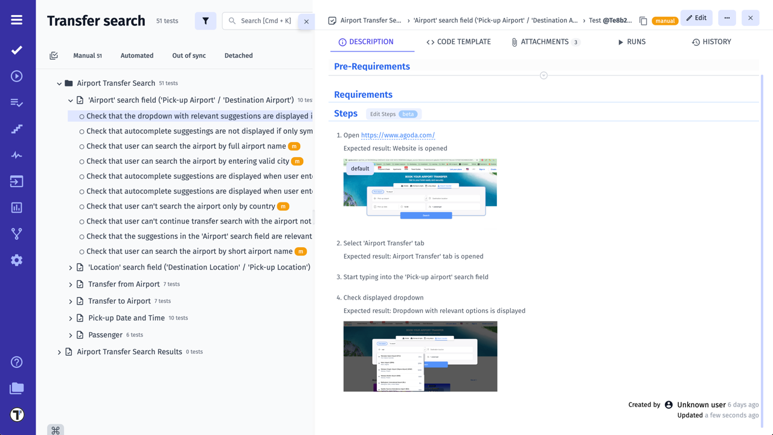Open the Analytics chart icon in sidebar
The width and height of the screenshot is (773, 435).
[17, 207]
